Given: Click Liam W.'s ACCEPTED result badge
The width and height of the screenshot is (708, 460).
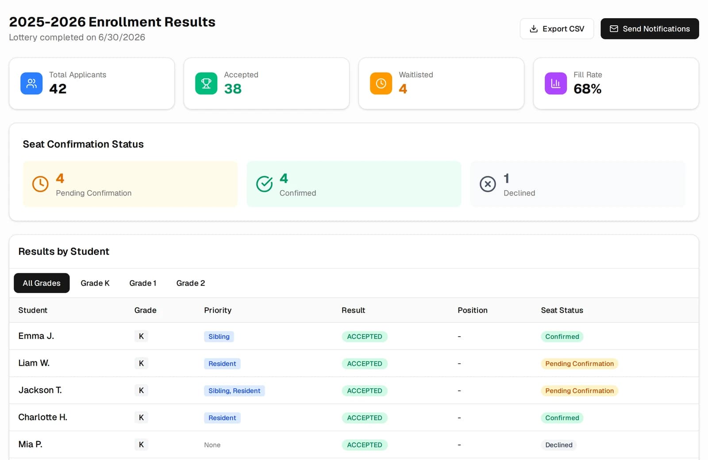Looking at the screenshot, I should [x=365, y=364].
